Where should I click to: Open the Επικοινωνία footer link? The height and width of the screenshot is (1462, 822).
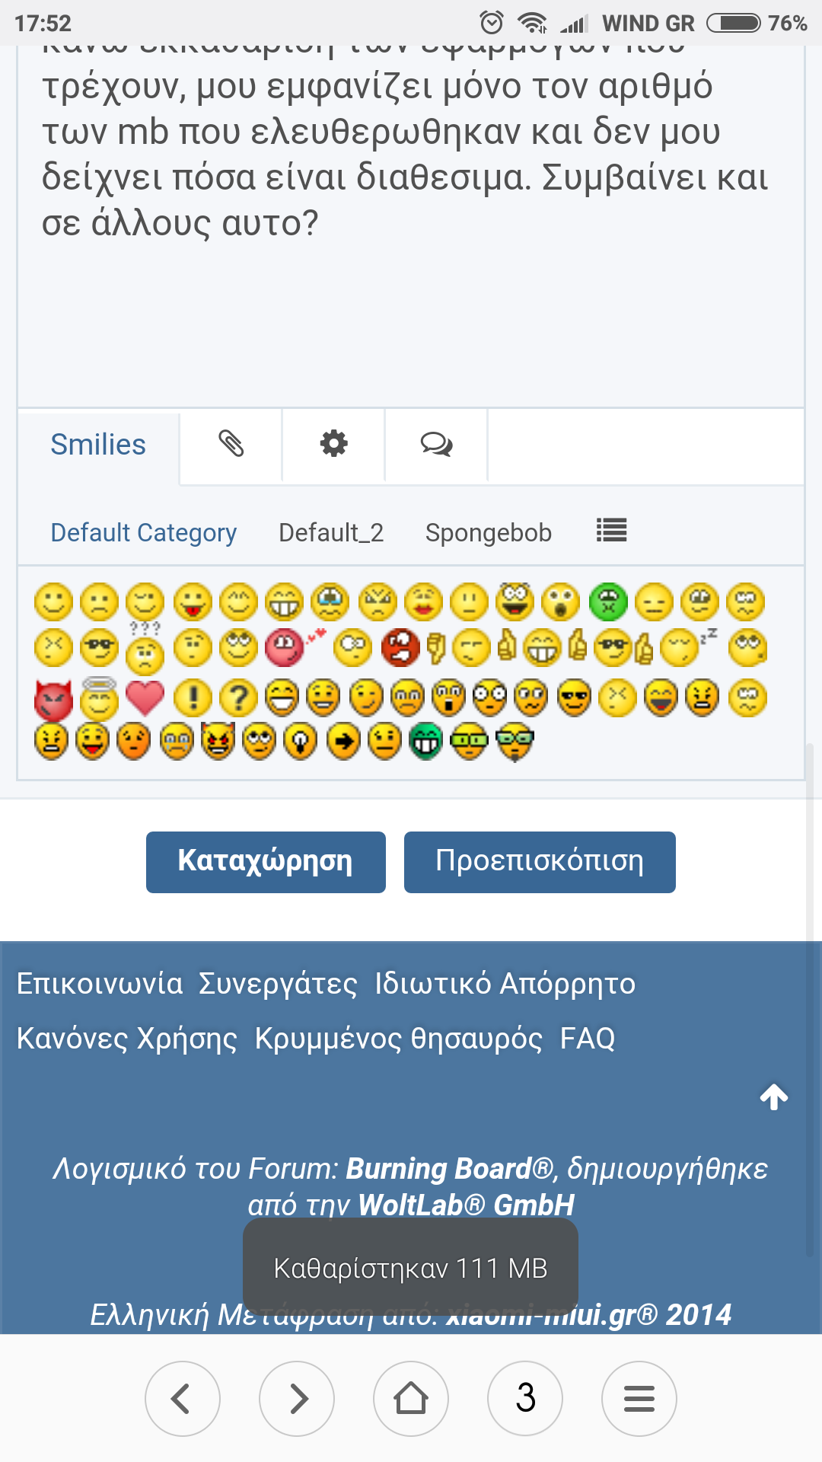[x=100, y=984]
